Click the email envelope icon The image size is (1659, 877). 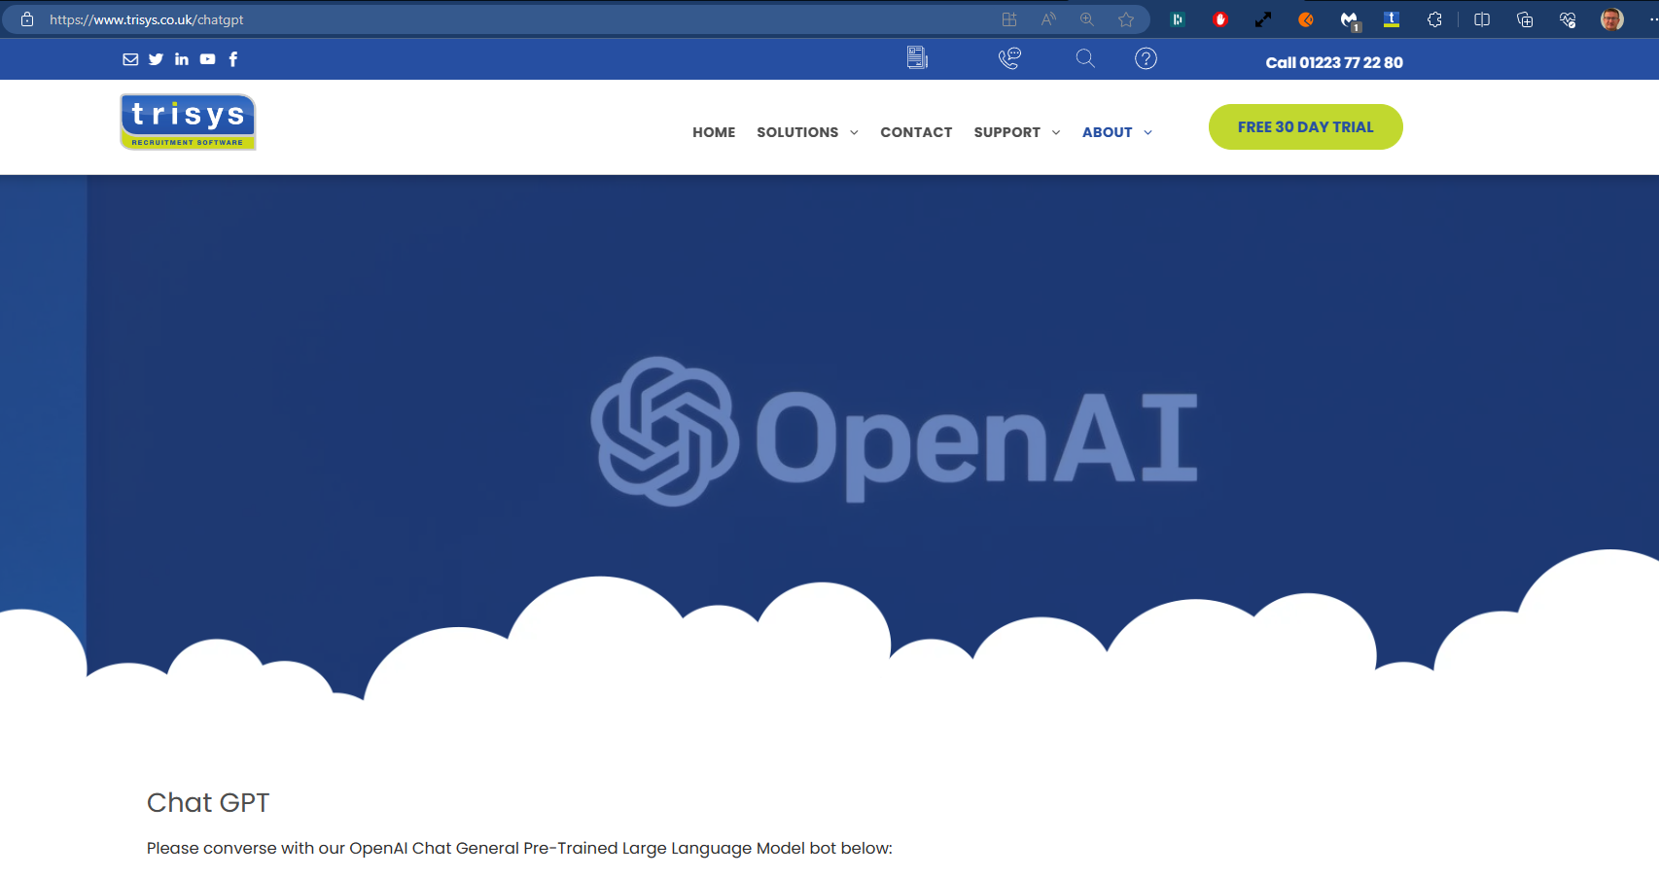[130, 59]
